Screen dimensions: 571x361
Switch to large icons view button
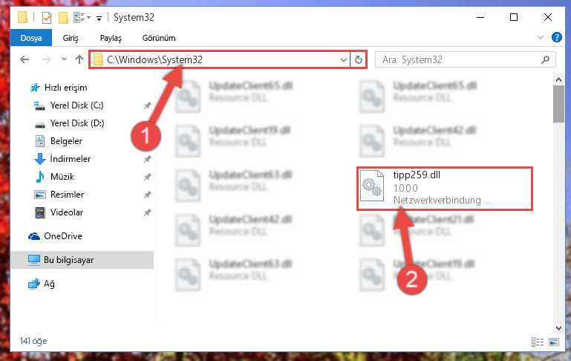click(x=553, y=342)
